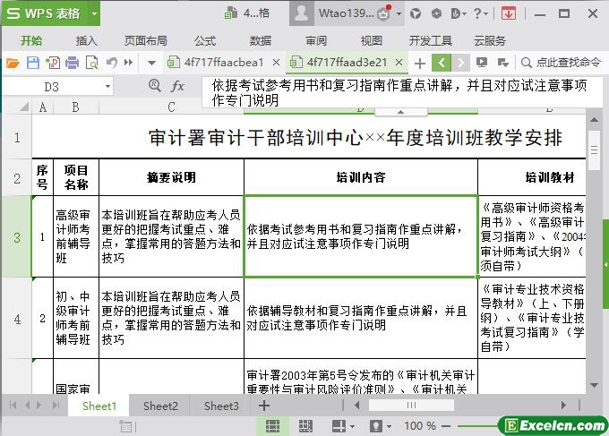
Task: Click the Name Box showing D3
Action: (x=52, y=87)
